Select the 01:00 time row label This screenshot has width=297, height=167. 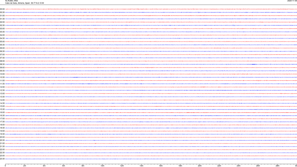coord(2,15)
